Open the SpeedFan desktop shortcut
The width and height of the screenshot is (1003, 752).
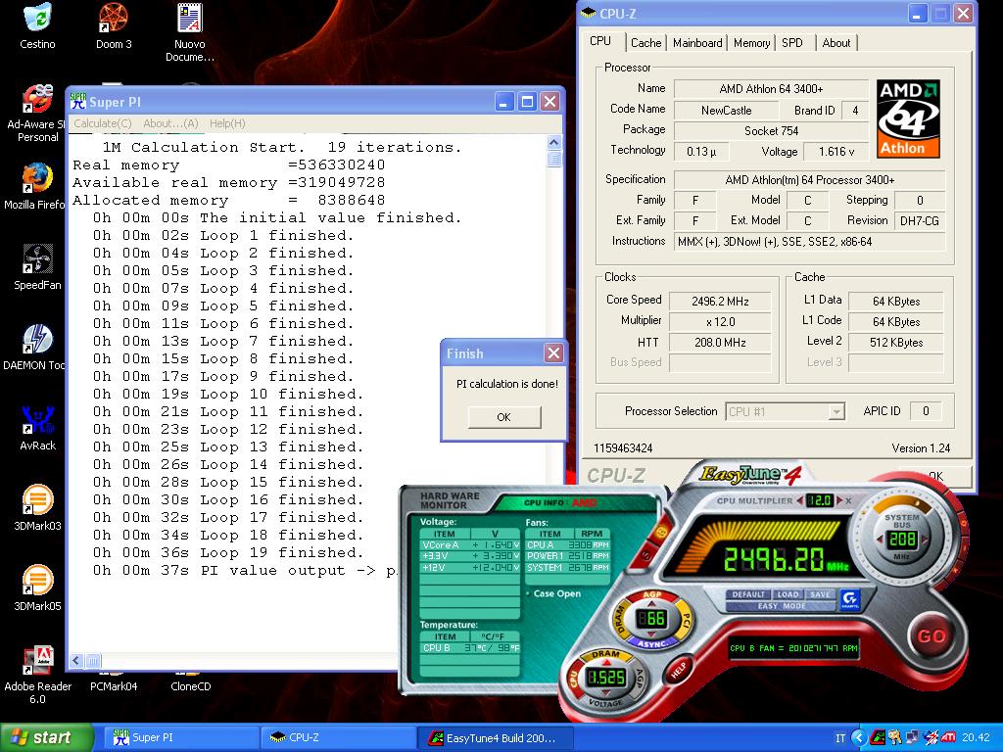pos(37,266)
